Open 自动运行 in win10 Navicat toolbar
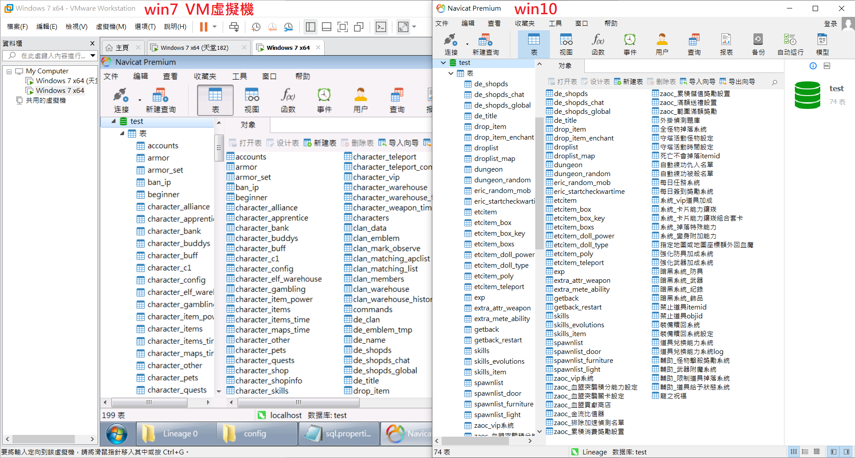This screenshot has height=458, width=855. [x=790, y=44]
